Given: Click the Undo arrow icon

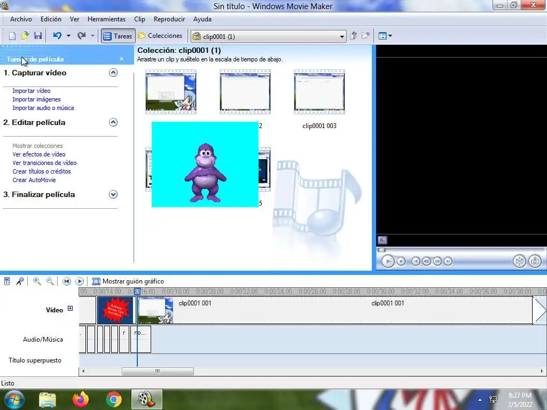Looking at the screenshot, I should pos(58,36).
